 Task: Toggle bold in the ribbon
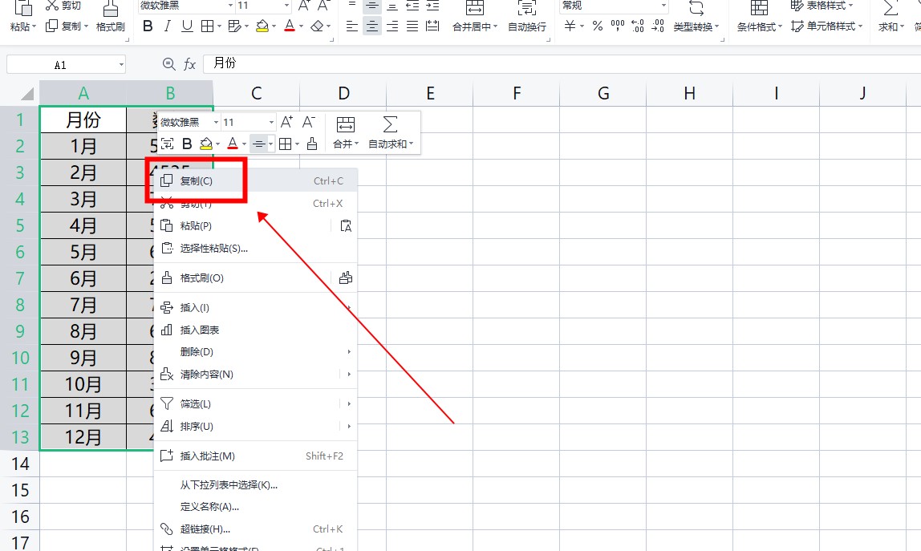148,26
